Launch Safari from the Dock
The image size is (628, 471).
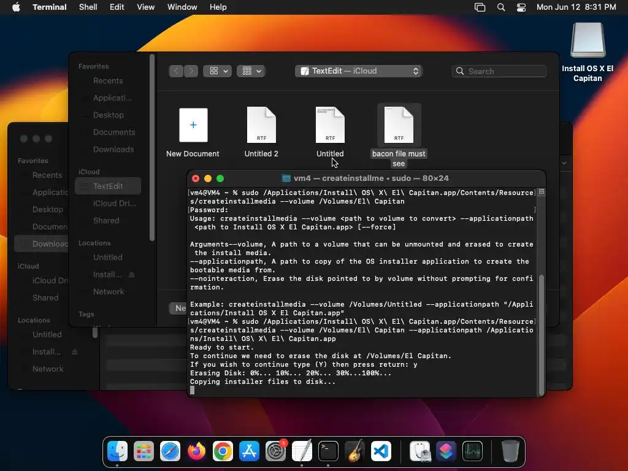click(x=170, y=451)
